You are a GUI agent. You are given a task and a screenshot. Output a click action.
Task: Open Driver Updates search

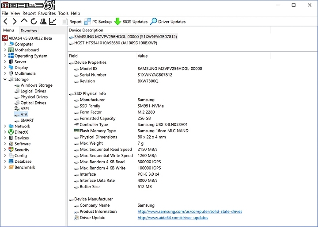pyautogui.click(x=168, y=22)
